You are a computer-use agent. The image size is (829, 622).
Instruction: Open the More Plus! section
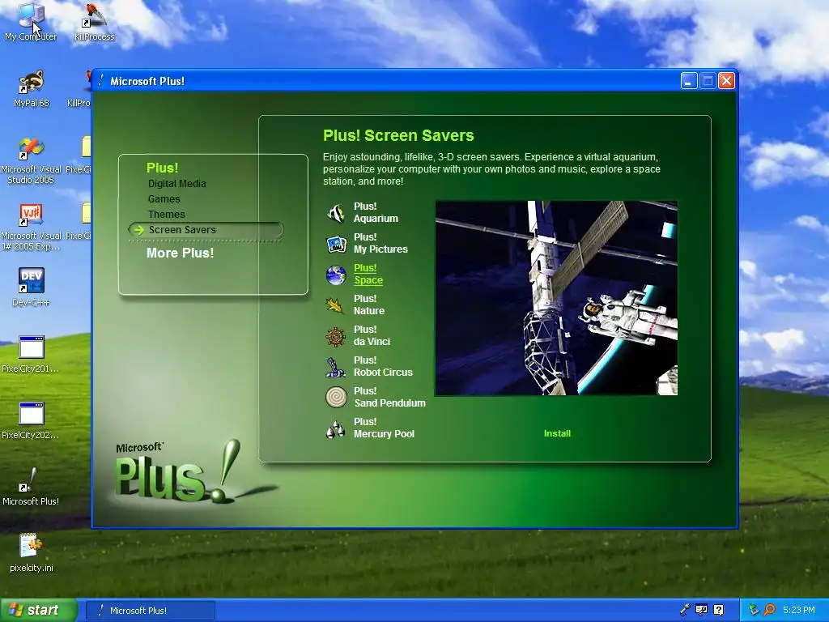coord(181,253)
